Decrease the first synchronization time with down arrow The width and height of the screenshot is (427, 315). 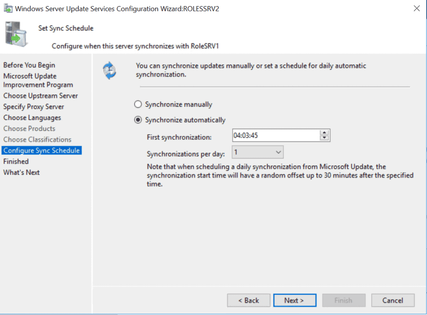(324, 138)
